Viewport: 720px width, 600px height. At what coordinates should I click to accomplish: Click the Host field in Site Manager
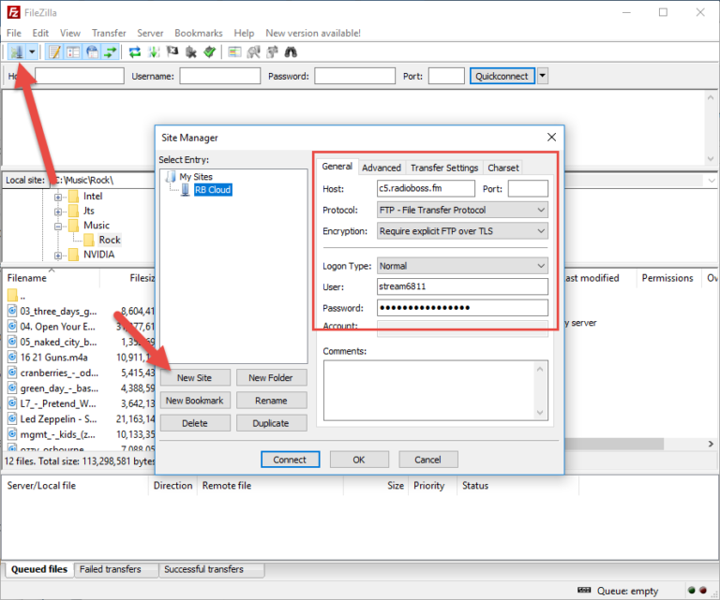click(426, 188)
